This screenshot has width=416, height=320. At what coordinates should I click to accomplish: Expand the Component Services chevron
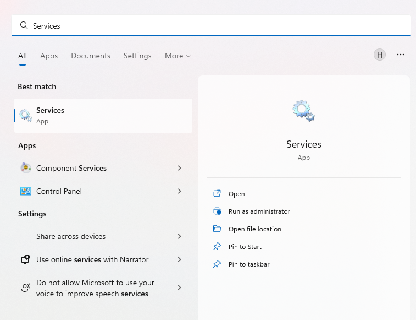(x=179, y=168)
